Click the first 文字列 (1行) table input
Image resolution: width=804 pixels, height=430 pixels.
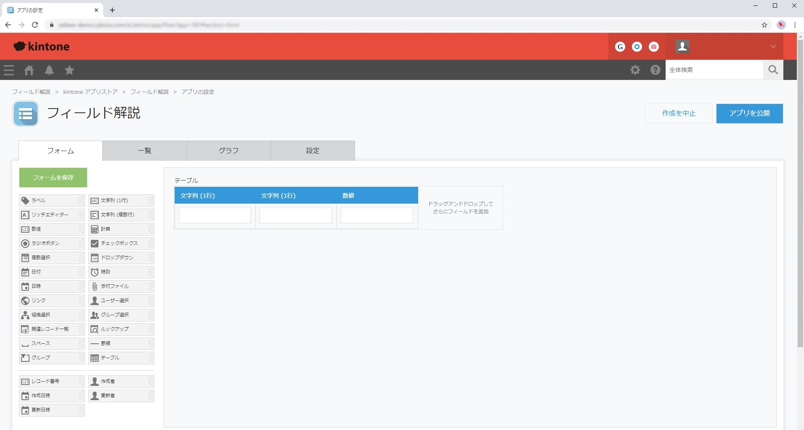pos(215,215)
